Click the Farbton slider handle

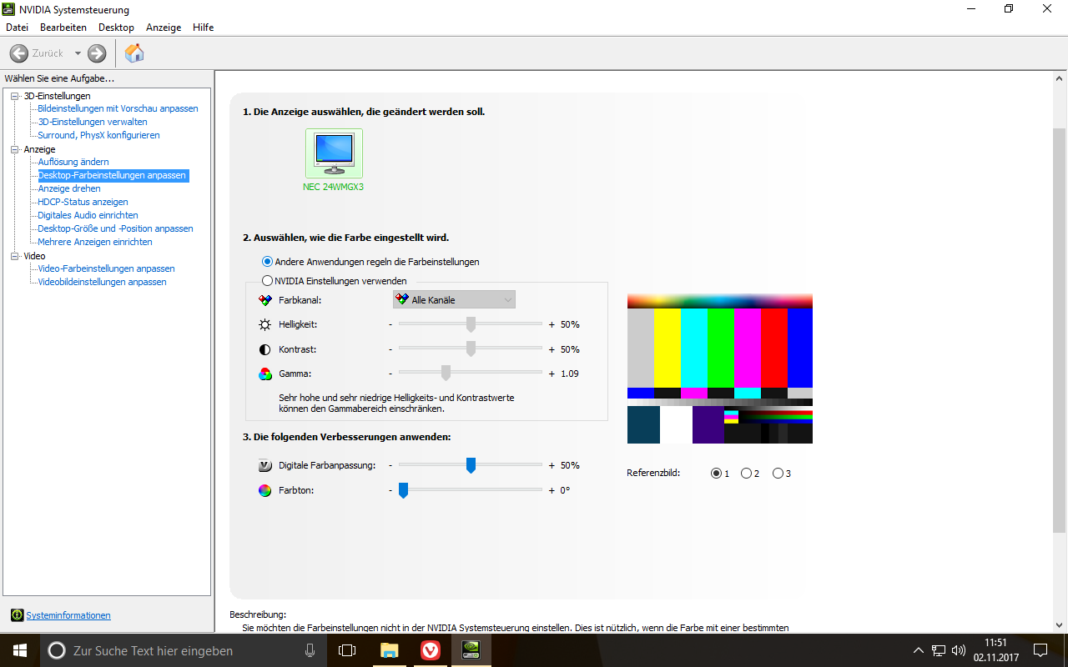point(403,490)
